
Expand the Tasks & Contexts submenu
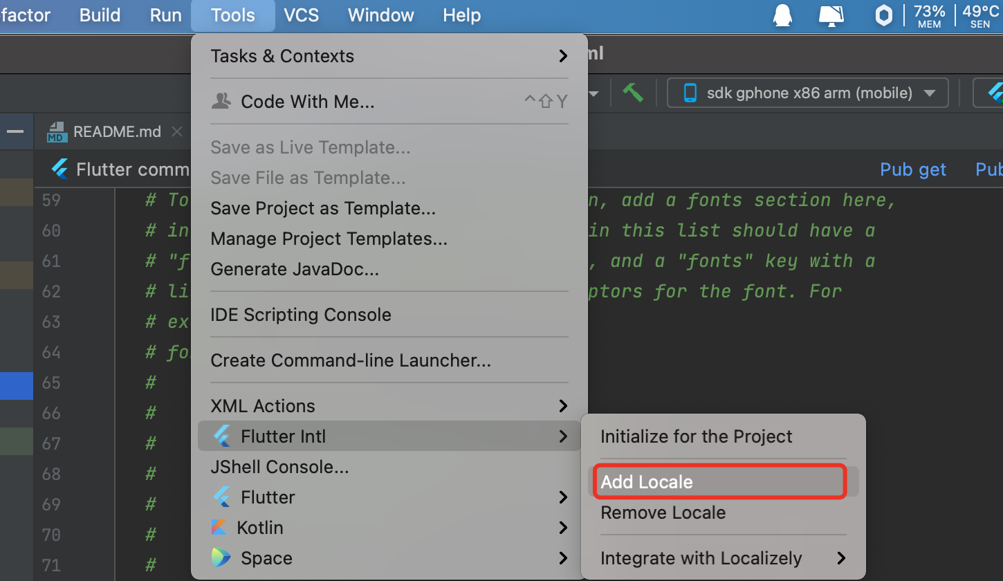(389, 56)
